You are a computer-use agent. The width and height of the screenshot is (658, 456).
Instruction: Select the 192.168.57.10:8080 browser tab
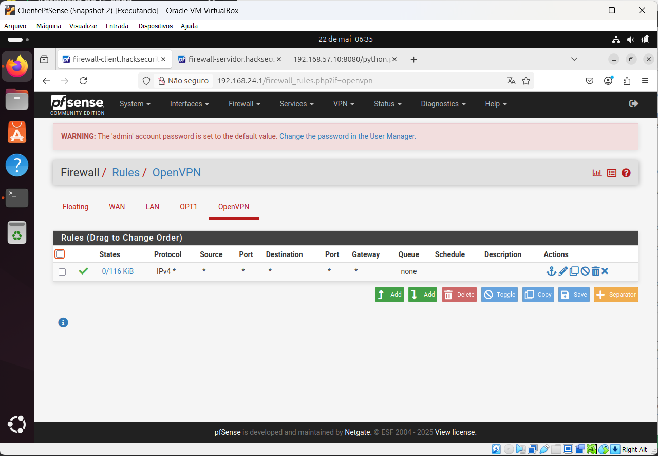coord(344,59)
